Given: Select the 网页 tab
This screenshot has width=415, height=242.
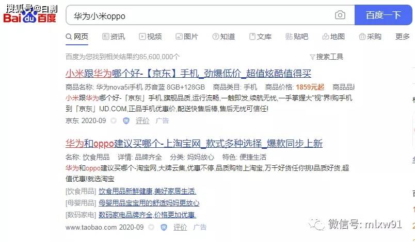Looking at the screenshot, I should pyautogui.click(x=77, y=37).
